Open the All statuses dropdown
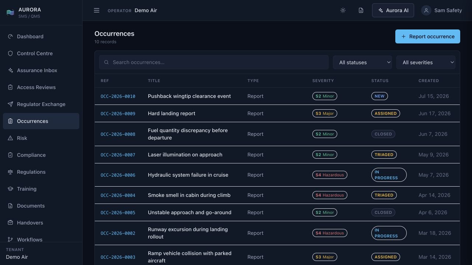This screenshot has height=265, width=472. click(362, 62)
